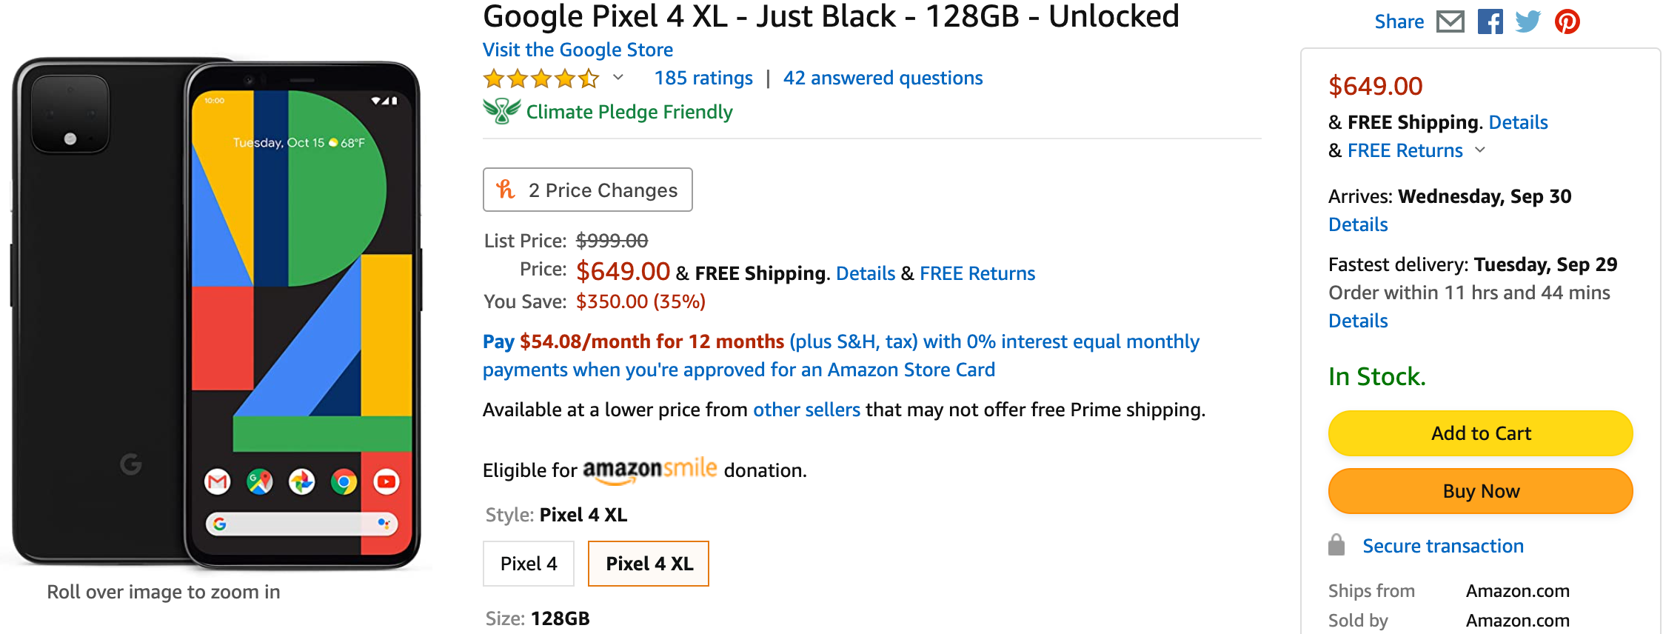Click the gold star rating stars

point(541,78)
